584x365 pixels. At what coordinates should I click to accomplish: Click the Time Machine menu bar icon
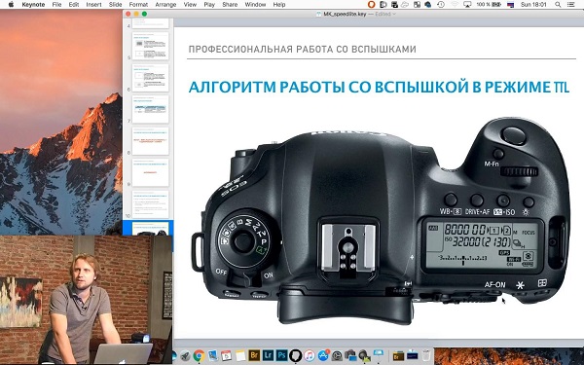pos(441,5)
